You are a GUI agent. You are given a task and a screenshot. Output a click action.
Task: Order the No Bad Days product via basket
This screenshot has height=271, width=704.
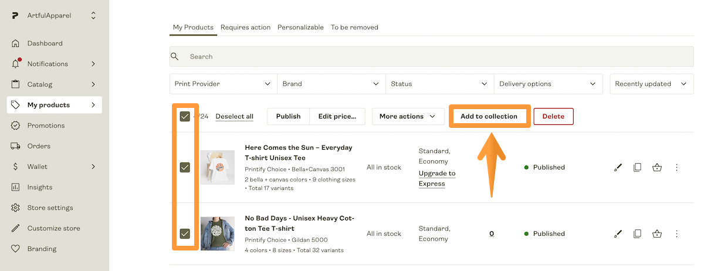(x=657, y=233)
